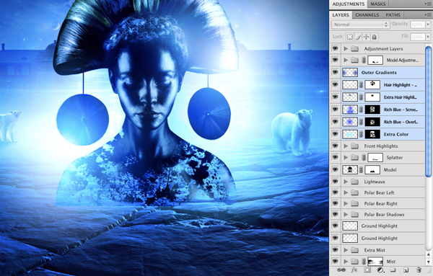Lock transparent pixels

click(350, 37)
